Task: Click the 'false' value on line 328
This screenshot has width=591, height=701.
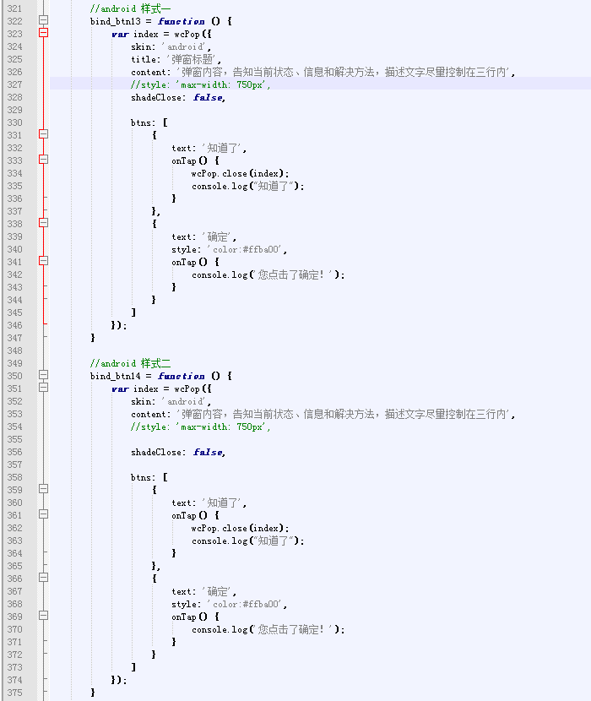Action: pos(209,97)
